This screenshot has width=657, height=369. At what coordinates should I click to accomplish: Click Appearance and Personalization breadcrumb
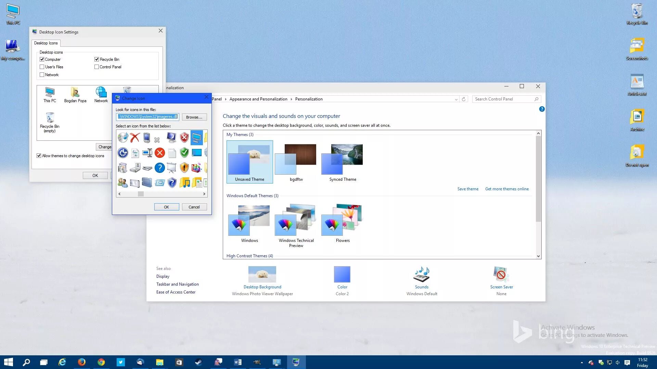[x=258, y=99]
